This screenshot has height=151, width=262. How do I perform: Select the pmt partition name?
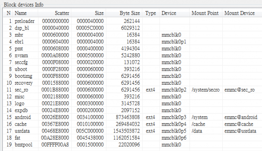point(18,48)
